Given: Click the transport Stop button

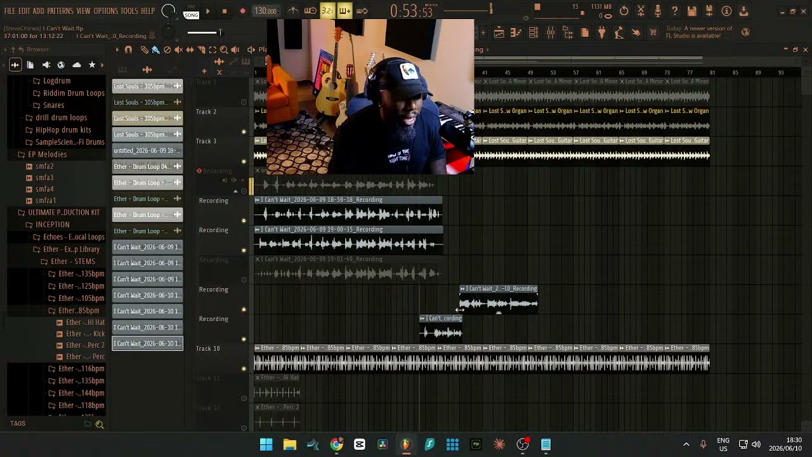Looking at the screenshot, I should pyautogui.click(x=225, y=11).
